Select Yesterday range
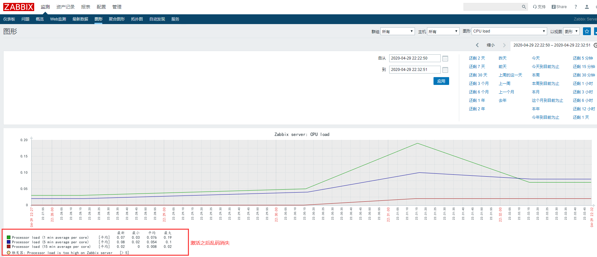Image resolution: width=597 pixels, height=257 pixels. [x=503, y=58]
